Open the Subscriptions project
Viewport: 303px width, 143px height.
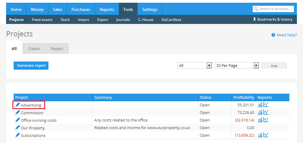[x=33, y=135]
